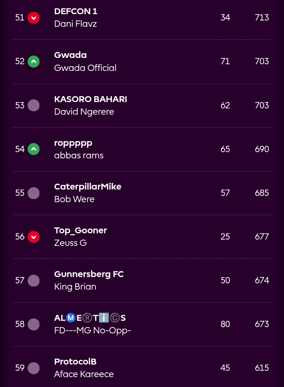
Task: View the KASORO BAHARI team
Action: [x=90, y=99]
